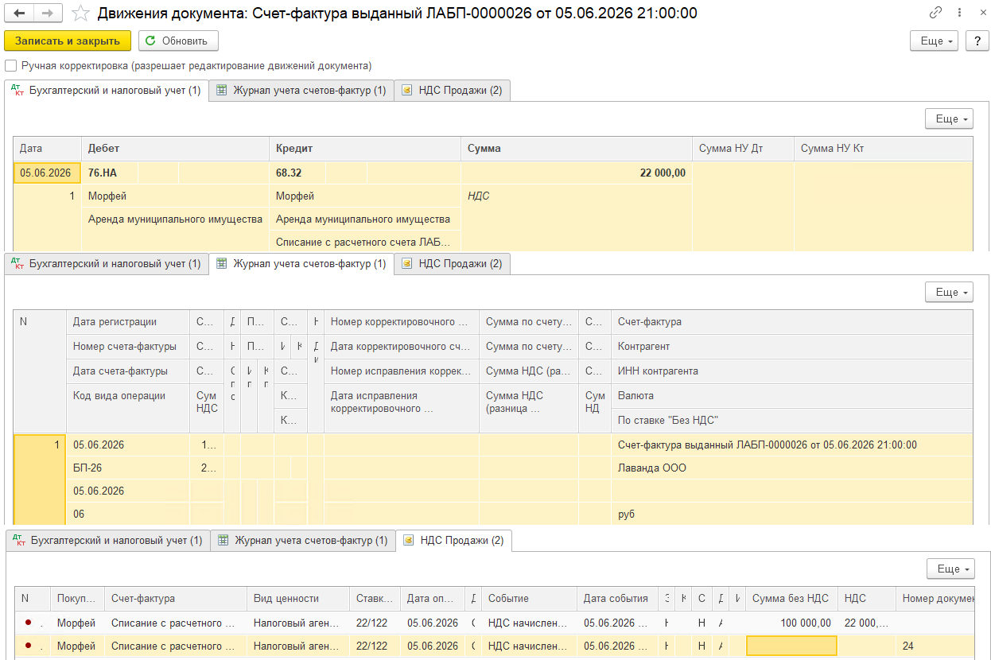Open help with the question mark button
991x660 pixels.
click(x=976, y=41)
